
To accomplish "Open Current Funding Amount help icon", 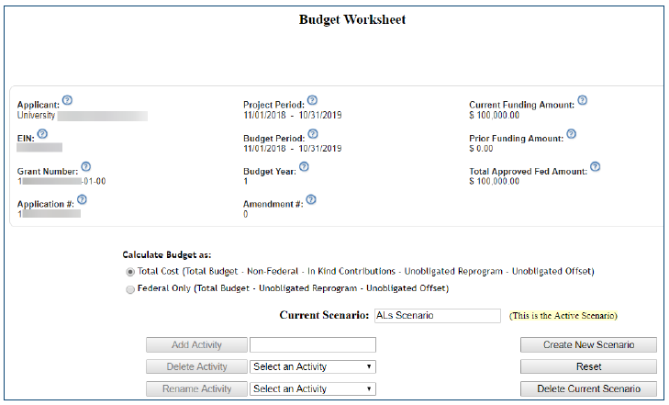I will tap(582, 100).
